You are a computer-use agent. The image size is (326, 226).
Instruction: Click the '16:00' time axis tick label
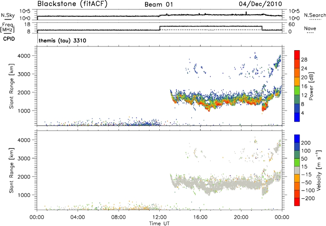click(x=200, y=217)
